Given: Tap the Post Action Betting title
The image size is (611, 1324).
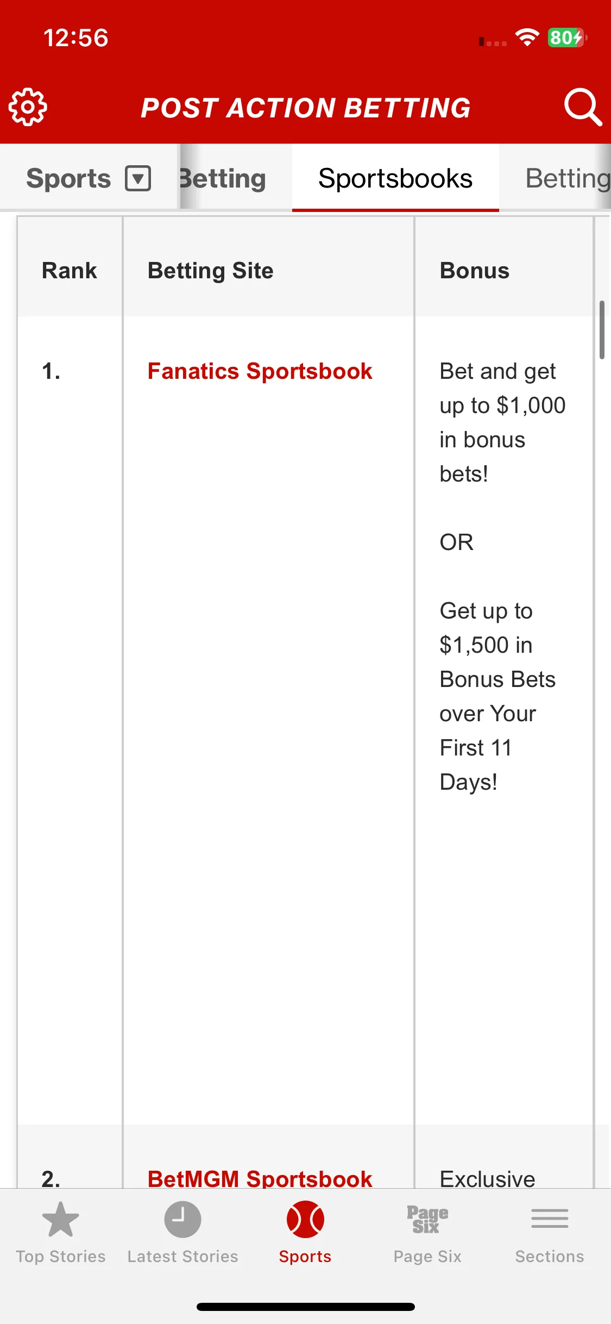Looking at the screenshot, I should pyautogui.click(x=306, y=108).
